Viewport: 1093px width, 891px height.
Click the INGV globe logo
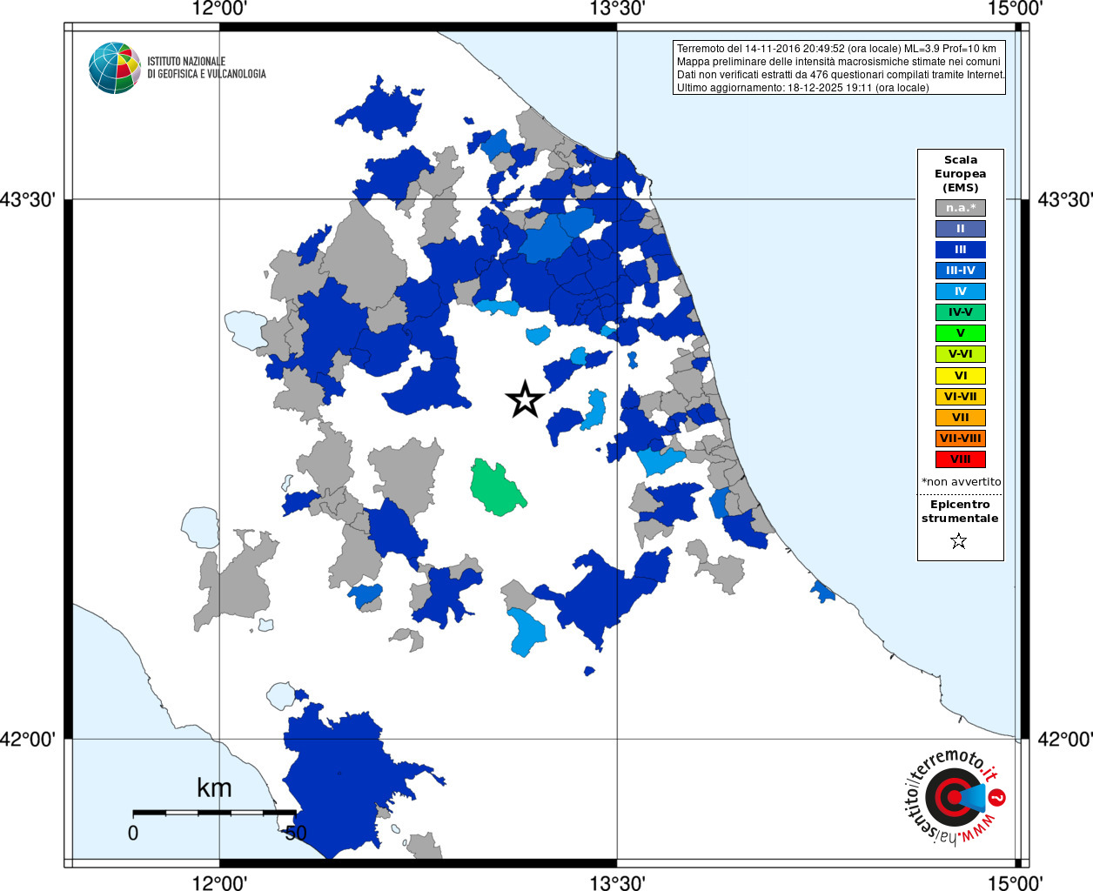(x=115, y=68)
